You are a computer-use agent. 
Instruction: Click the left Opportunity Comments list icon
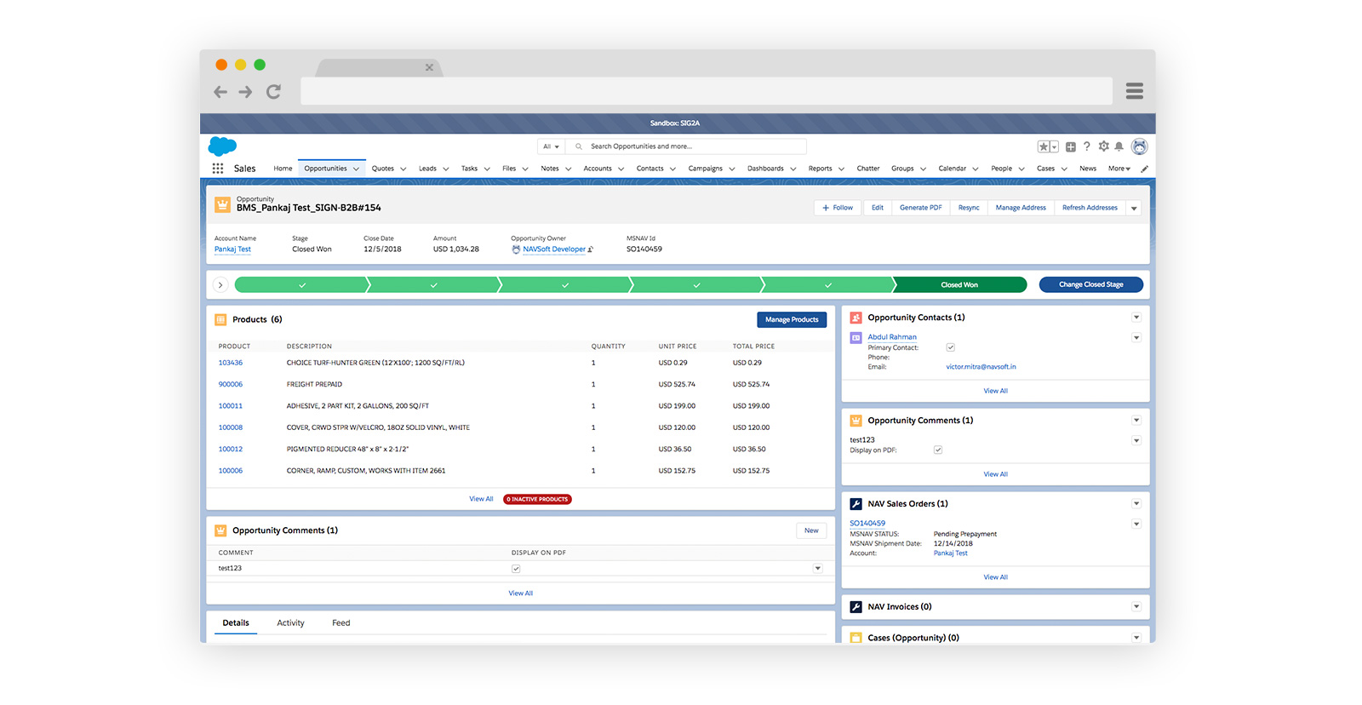(220, 530)
